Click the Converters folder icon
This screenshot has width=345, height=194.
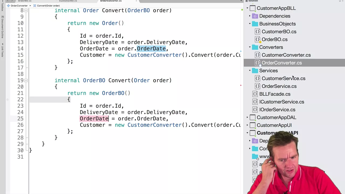coord(255,47)
